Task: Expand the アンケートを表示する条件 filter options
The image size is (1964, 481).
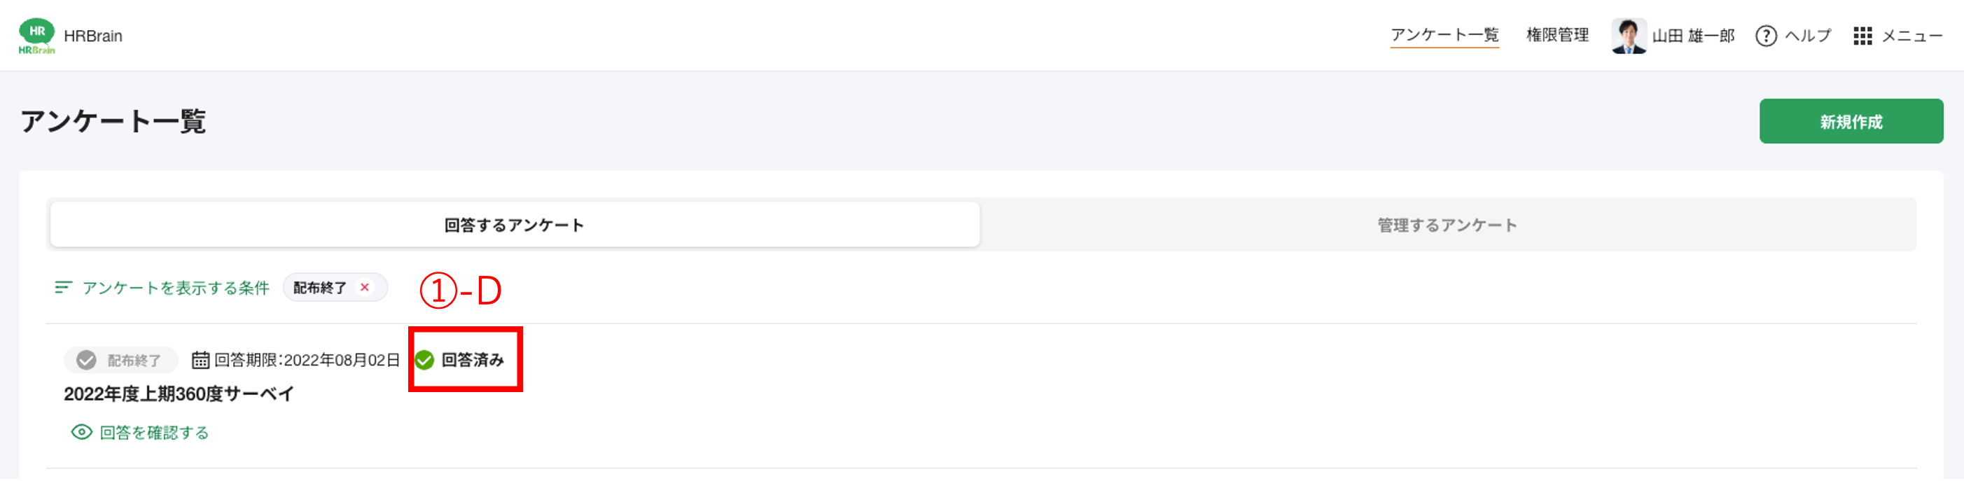Action: pyautogui.click(x=175, y=287)
